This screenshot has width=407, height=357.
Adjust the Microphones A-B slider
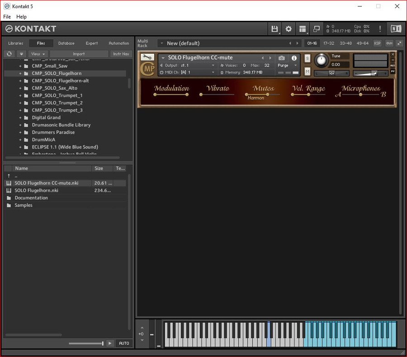(360, 95)
